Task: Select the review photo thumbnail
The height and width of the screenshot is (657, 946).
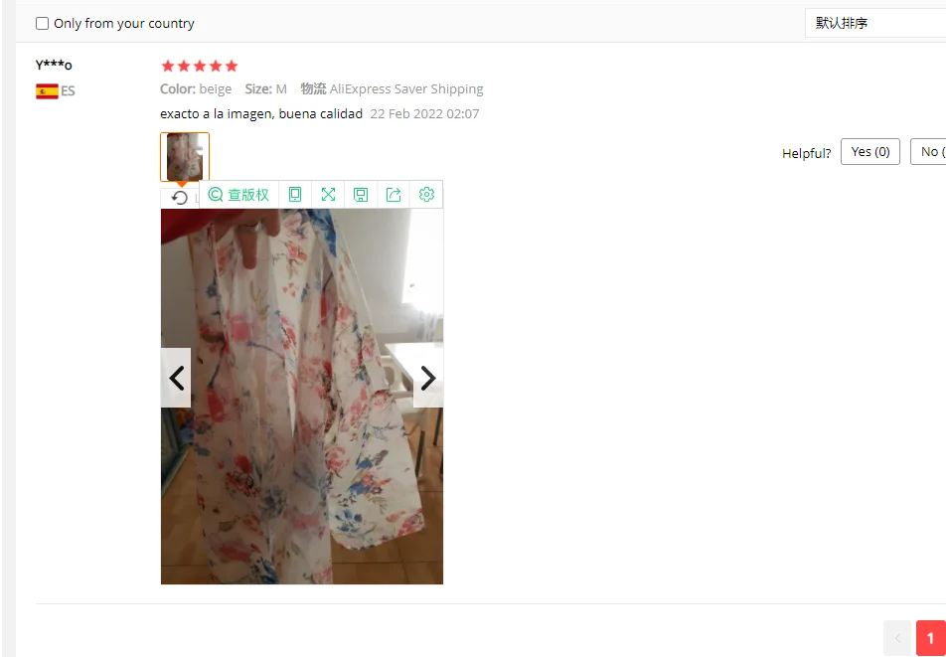Action: point(185,157)
